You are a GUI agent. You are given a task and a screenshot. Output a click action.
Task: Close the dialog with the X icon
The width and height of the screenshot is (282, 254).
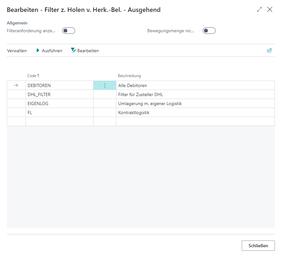click(x=270, y=10)
